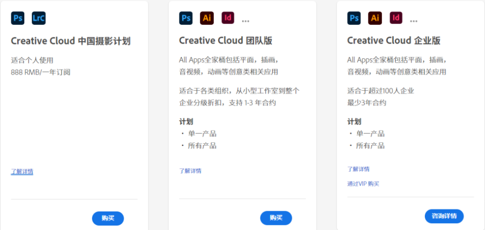Follow the 通过VIP 购买 link
Image resolution: width=485 pixels, height=230 pixels.
click(363, 184)
